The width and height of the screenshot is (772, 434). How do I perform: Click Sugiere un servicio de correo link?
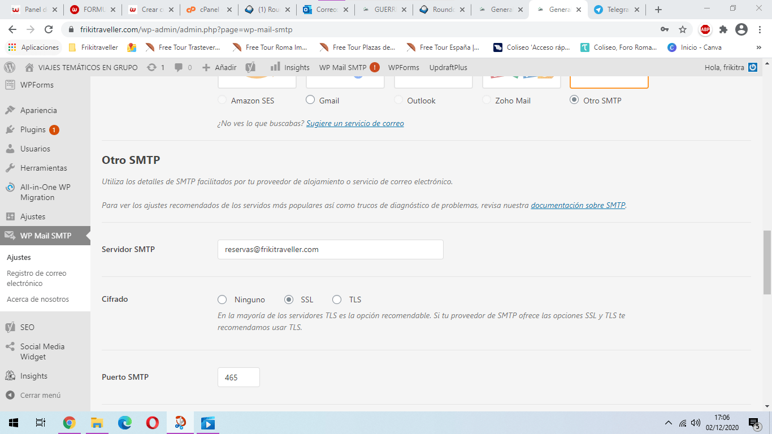pyautogui.click(x=355, y=123)
